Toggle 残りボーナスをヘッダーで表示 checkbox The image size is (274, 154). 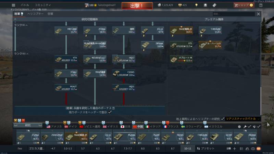pos(110,112)
